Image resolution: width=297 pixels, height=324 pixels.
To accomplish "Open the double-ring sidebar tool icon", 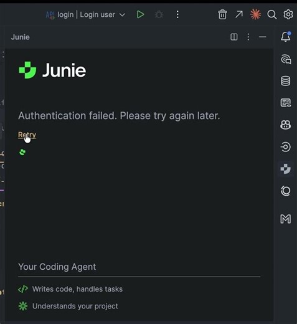I will pos(286,191).
